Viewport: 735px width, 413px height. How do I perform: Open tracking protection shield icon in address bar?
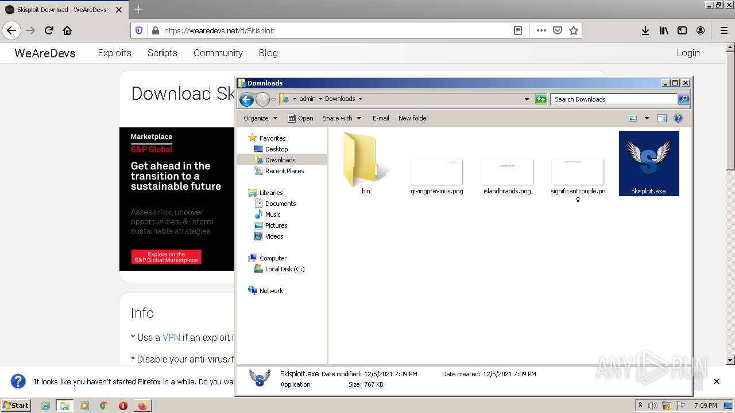coord(139,30)
